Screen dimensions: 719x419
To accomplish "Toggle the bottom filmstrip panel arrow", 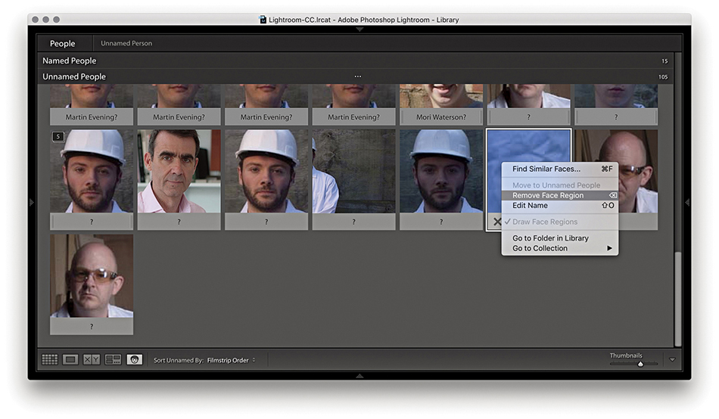I will coord(359,375).
